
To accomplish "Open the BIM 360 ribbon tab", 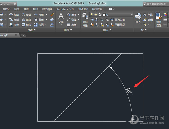I will (x=83, y=9).
